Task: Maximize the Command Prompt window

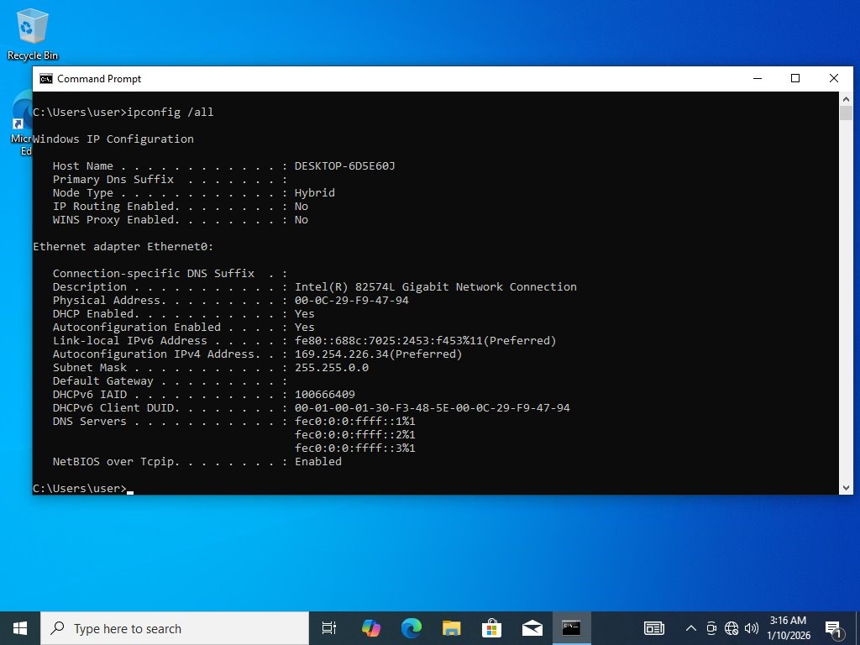Action: 795,79
